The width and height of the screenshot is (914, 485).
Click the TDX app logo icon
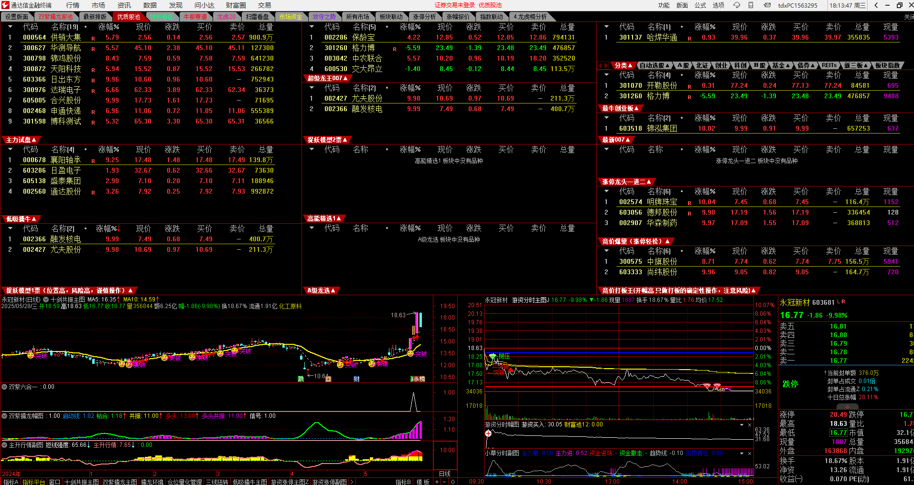tap(5, 5)
